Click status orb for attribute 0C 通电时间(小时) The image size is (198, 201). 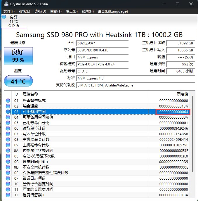coord(8,162)
